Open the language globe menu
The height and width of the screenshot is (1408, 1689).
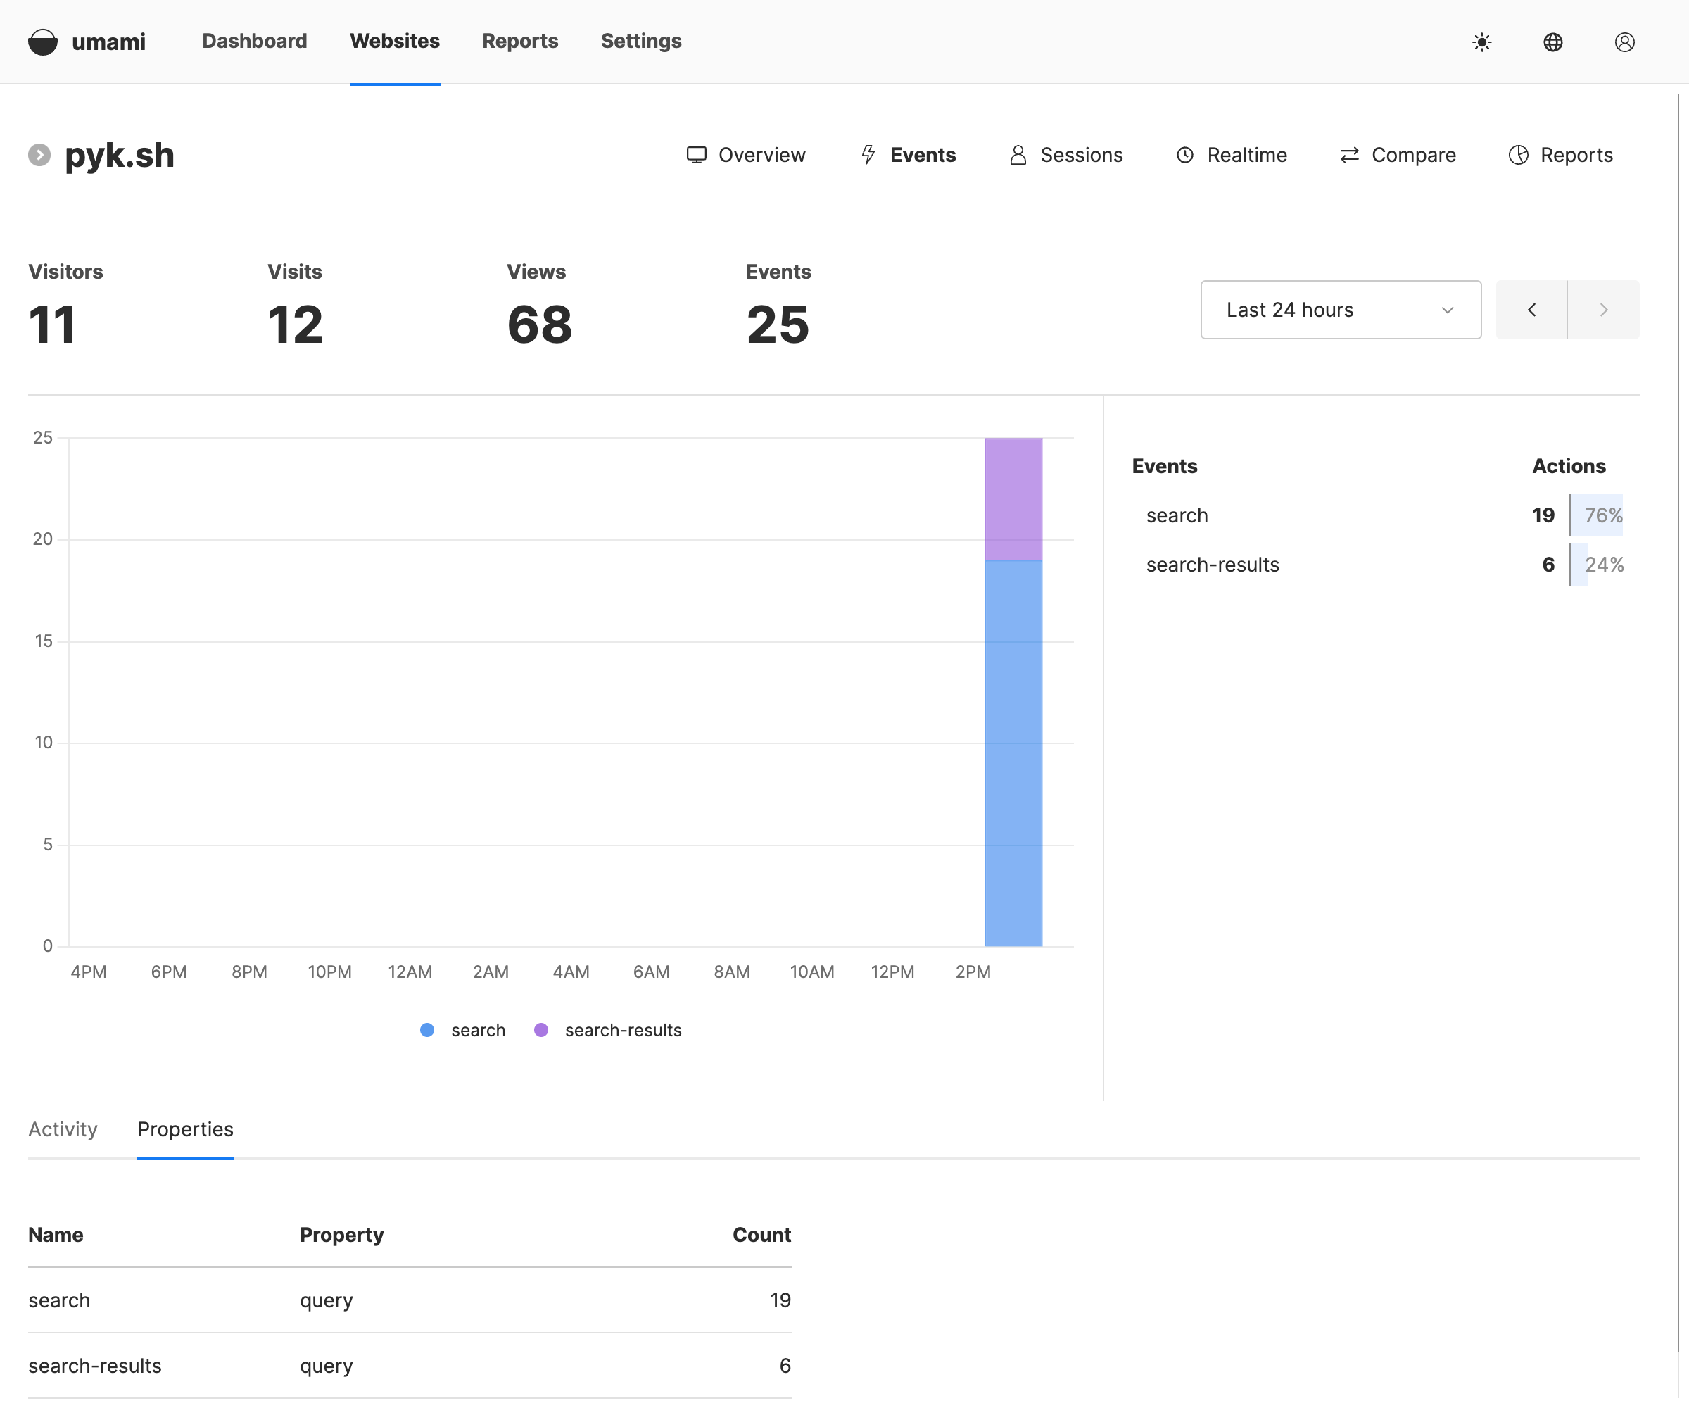(x=1552, y=42)
